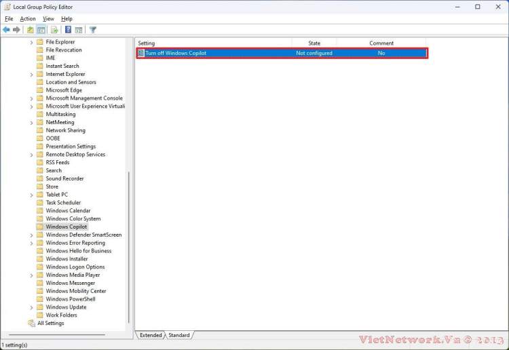
Task: Select Turn off Windows Copilot setting
Action: 176,53
